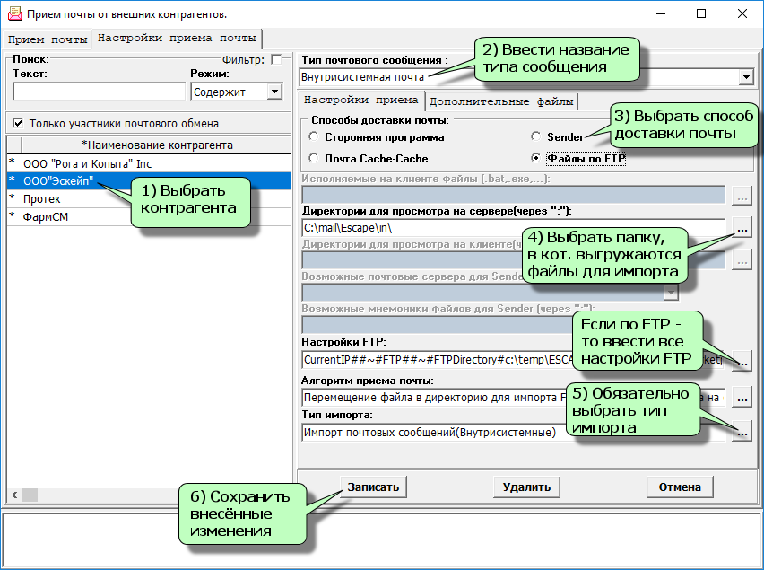Click the Записать button
The image size is (764, 570).
(373, 487)
